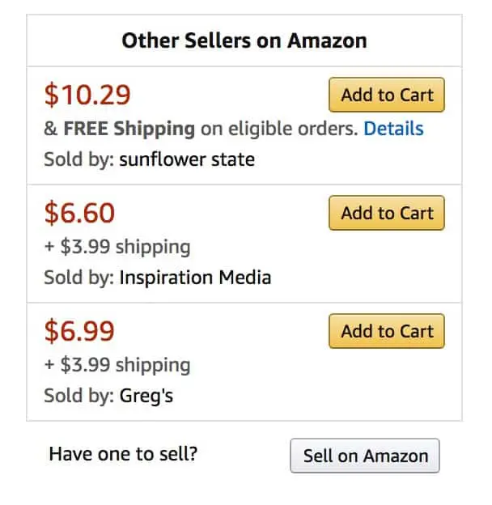492x505 pixels.
Task: Open the free shipping Details link
Action: [x=393, y=128]
